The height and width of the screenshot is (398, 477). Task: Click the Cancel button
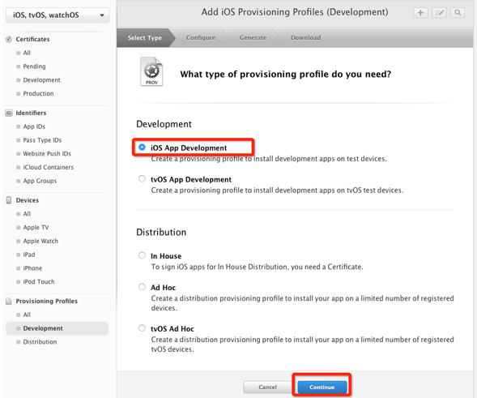pyautogui.click(x=267, y=387)
